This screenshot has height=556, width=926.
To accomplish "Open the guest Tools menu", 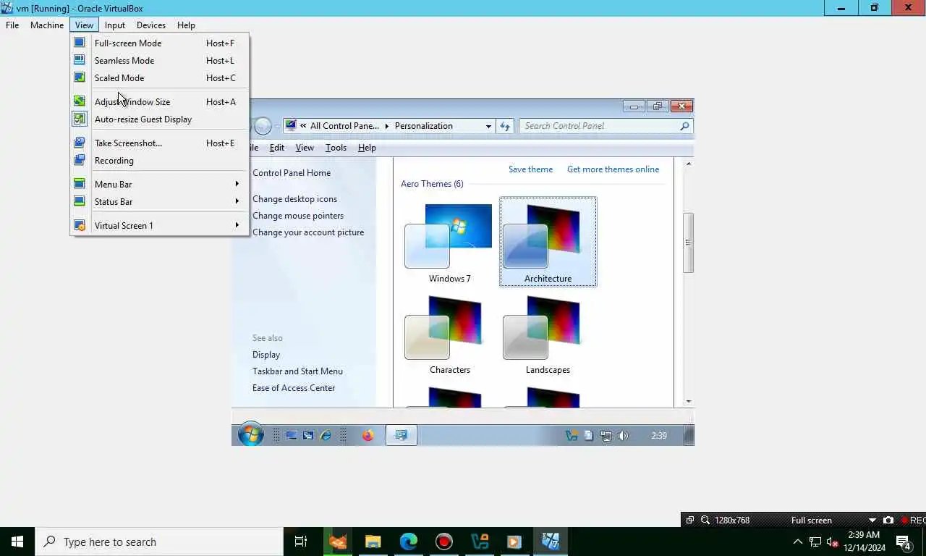I will (336, 147).
